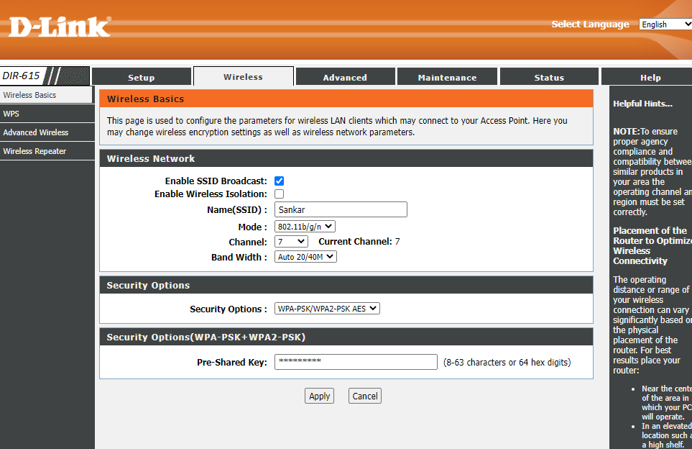Switch to the Setup tab
This screenshot has height=449, width=692.
(141, 77)
